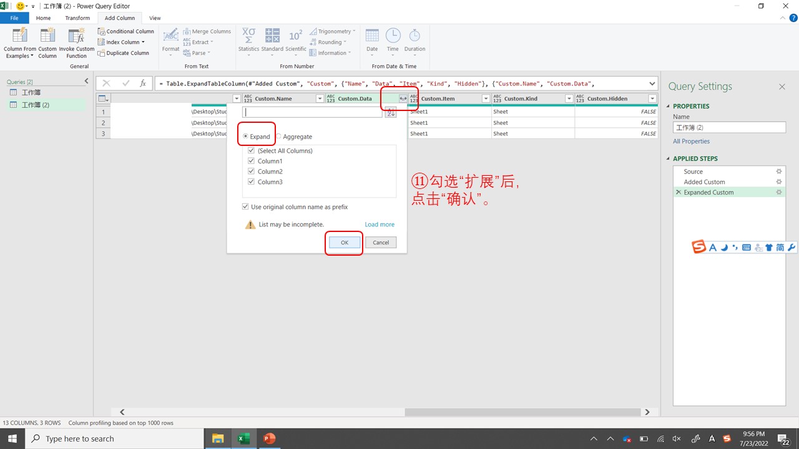This screenshot has height=449, width=799.
Task: Toggle the Column3 checkbox
Action: pos(251,182)
